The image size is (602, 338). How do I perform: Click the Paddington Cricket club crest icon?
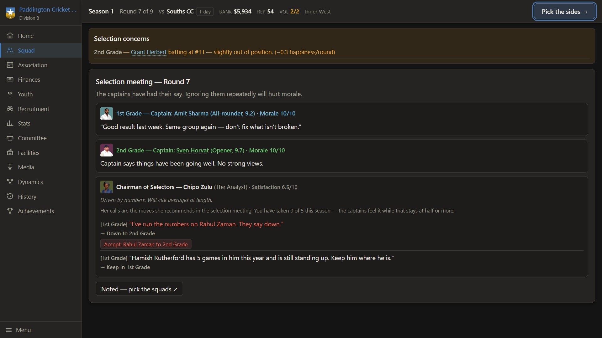10,13
